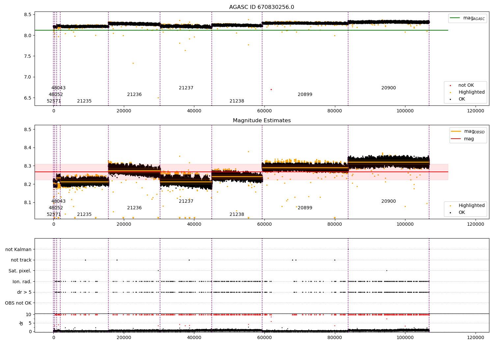Viewport: 494px width, 345px height.
Task: Click label 48052 in Magnitude Estimates plot
Action: click(x=56, y=208)
